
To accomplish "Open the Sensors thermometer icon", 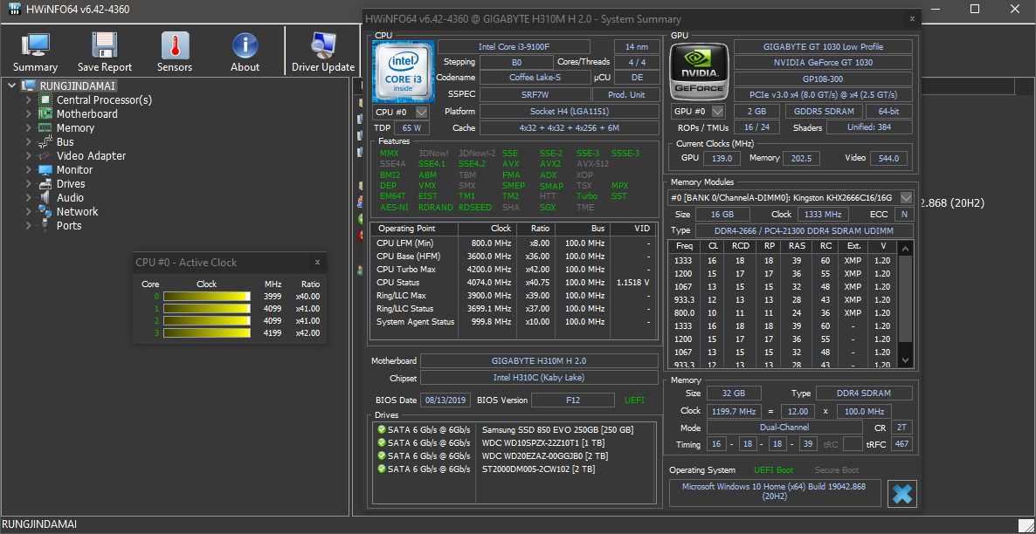I will tap(175, 44).
